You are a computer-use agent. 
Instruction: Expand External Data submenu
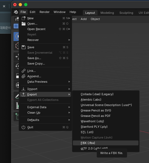(x=45, y=107)
